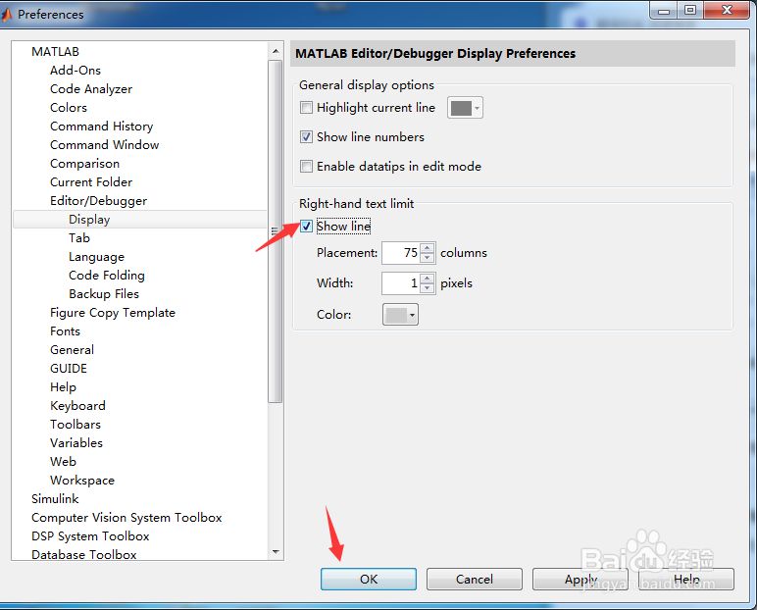Select Display under Editor/Debugger
757x610 pixels.
tap(89, 220)
